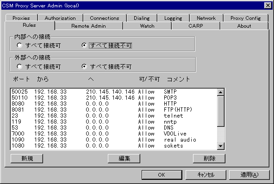The width and height of the screenshot is (274, 184).
Task: Open the Connections tab
Action: (x=105, y=18)
